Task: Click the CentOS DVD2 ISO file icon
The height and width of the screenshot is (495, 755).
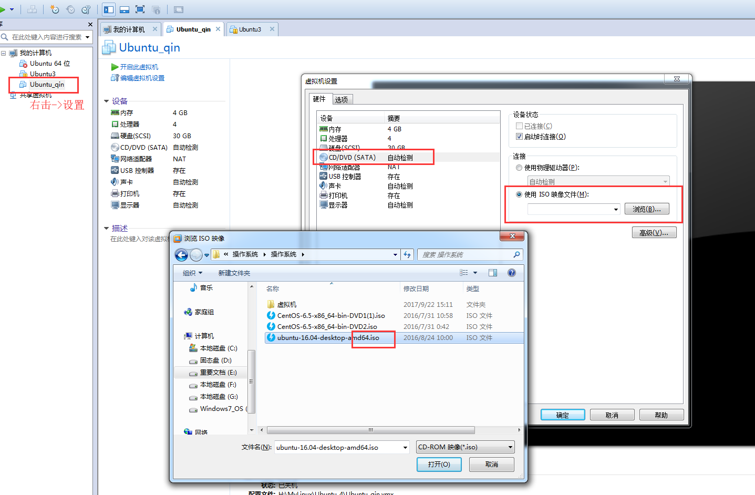Action: click(271, 326)
